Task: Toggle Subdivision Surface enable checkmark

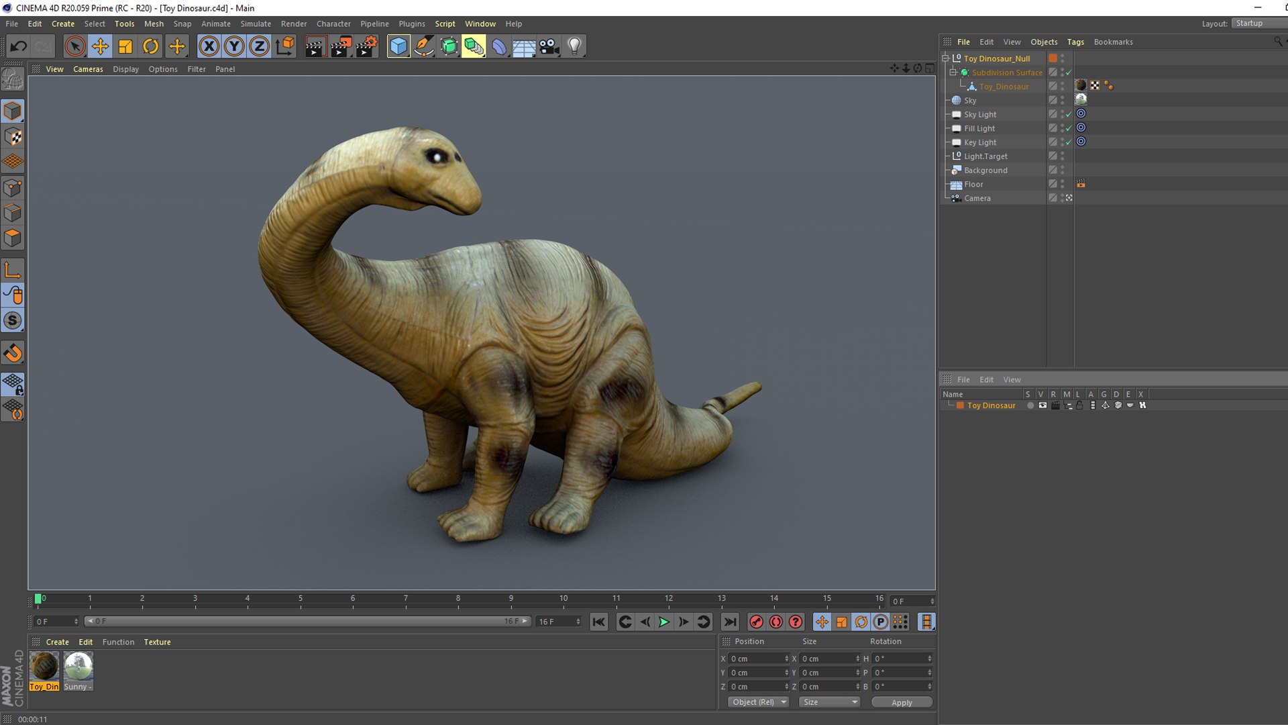Action: (1069, 72)
